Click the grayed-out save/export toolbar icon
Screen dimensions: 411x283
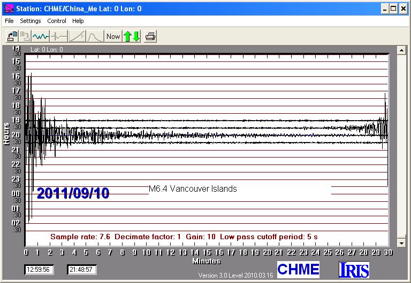25,36
